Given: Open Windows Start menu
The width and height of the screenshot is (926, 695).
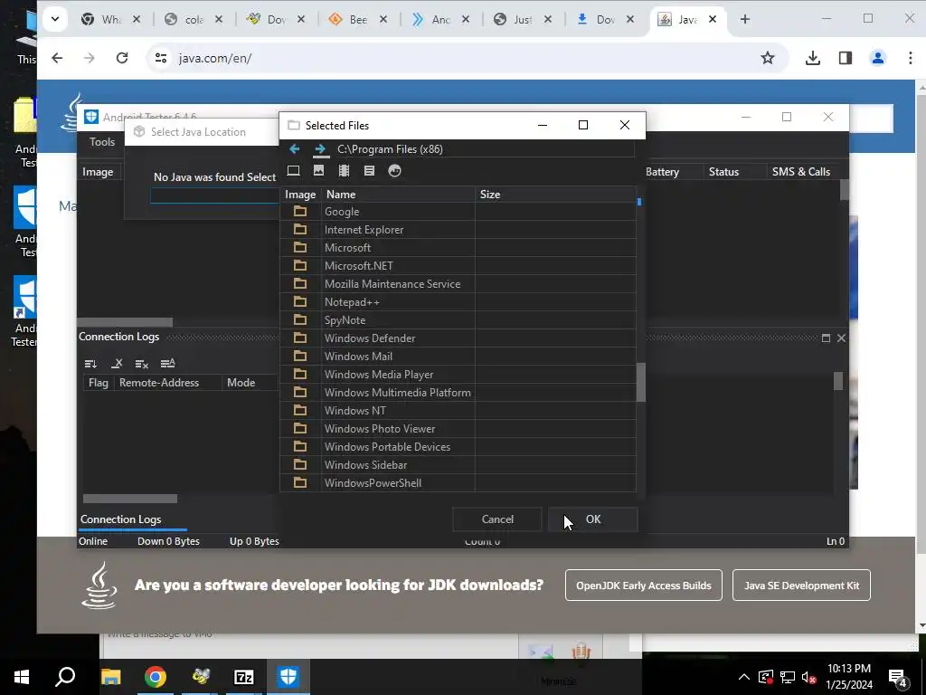Looking at the screenshot, I should 22,677.
